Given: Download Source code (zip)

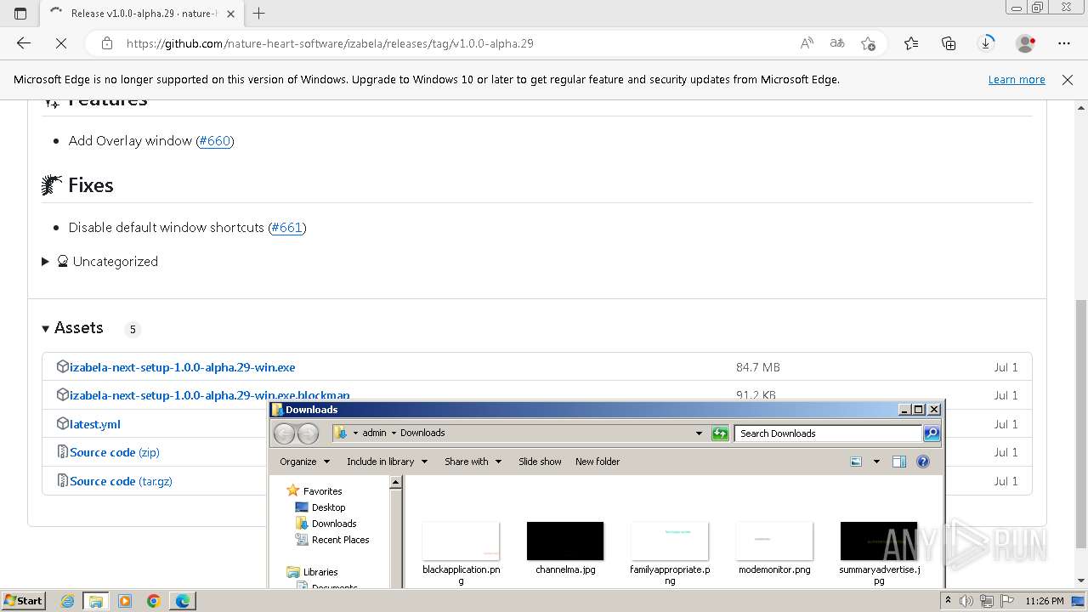Looking at the screenshot, I should click(x=115, y=452).
